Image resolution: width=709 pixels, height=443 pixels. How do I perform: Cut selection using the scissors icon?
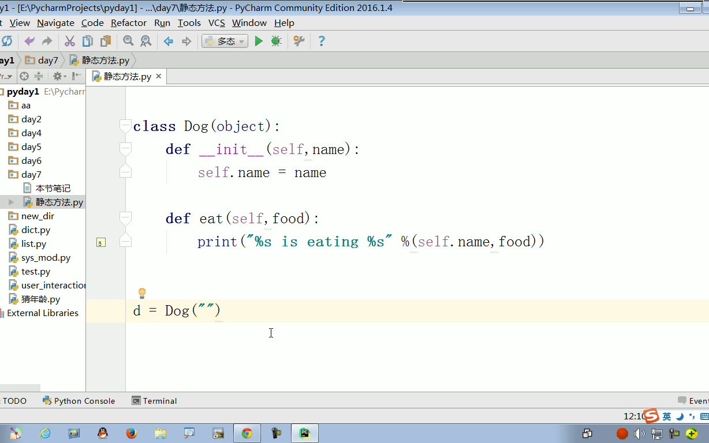(69, 41)
